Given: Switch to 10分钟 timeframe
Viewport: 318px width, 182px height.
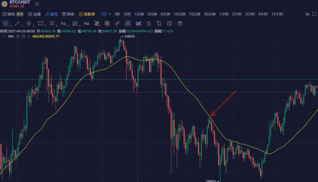Looking at the screenshot, I should [179, 14].
